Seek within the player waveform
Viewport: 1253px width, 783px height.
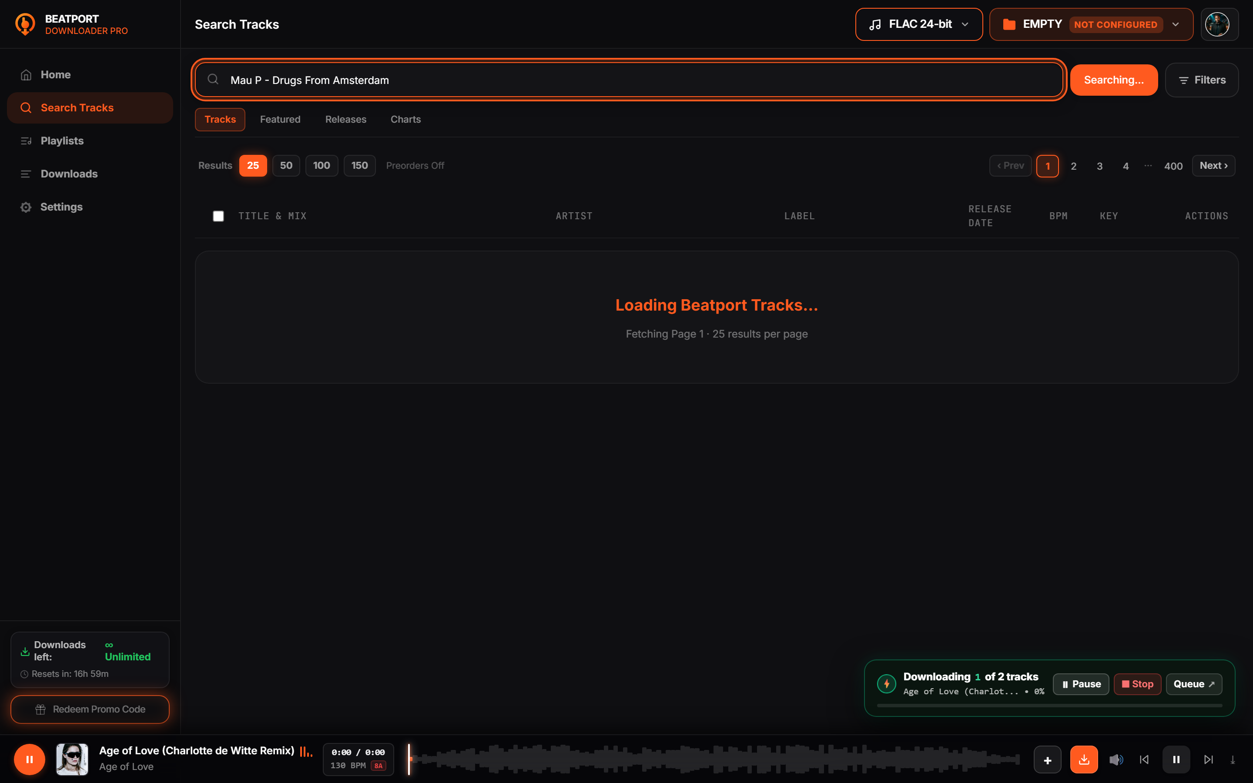tap(714, 759)
